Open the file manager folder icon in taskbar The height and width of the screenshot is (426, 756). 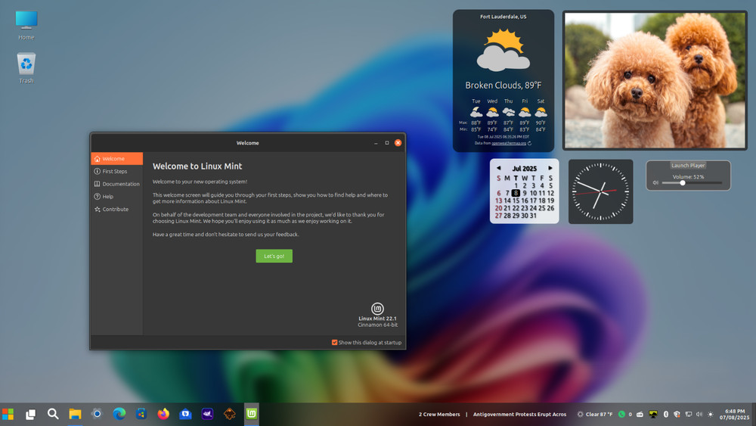point(75,414)
